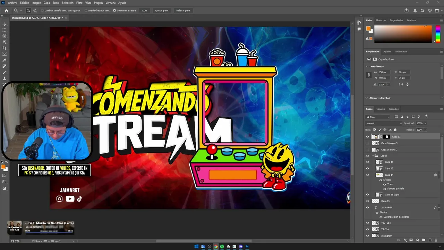Switch to the Muestras tab
This screenshot has height=250, width=444.
pos(381,20)
